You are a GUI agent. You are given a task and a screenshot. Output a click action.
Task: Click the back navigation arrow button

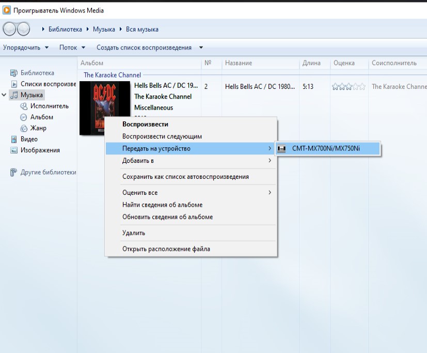pos(10,29)
